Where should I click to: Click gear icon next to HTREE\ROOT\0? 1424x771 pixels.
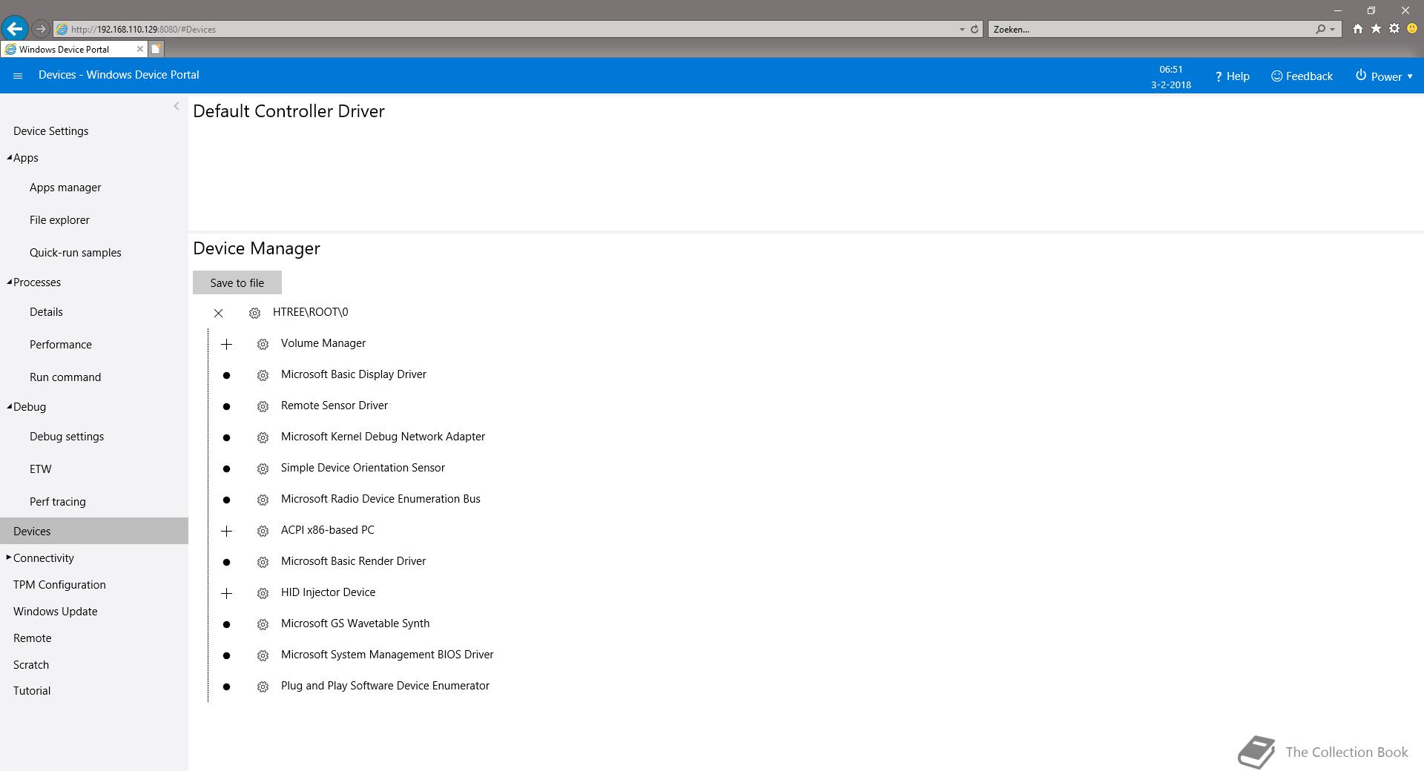coord(254,313)
